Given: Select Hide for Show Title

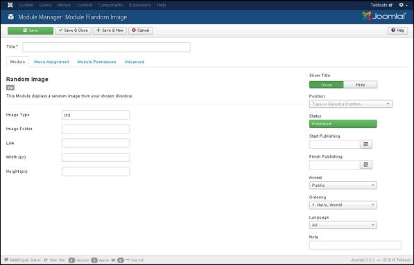Looking at the screenshot, I should (x=361, y=85).
